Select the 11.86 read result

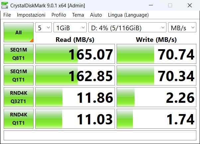[75, 97]
